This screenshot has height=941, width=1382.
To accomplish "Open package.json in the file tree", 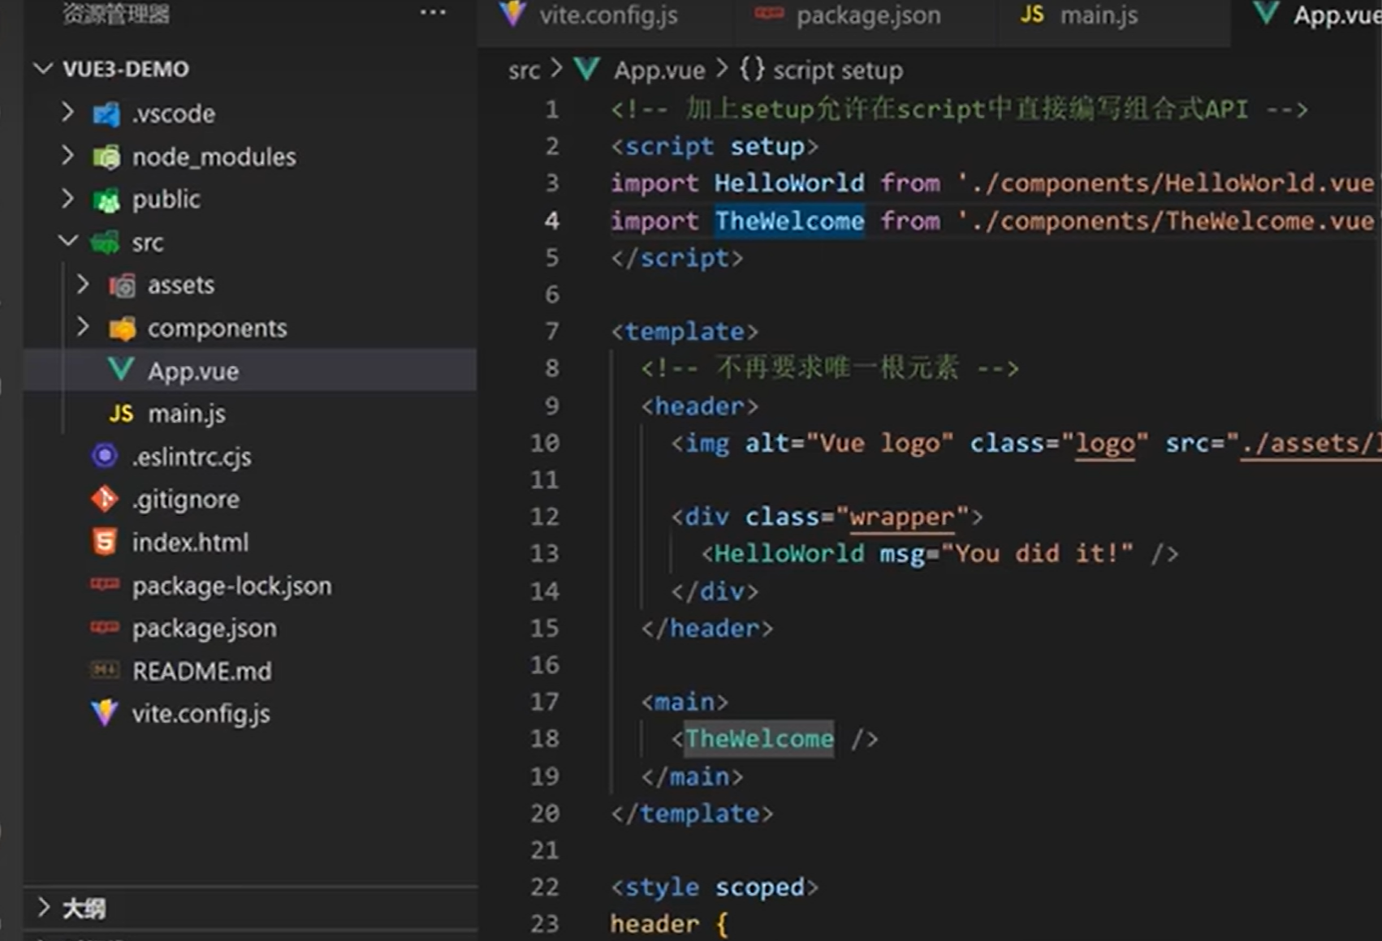I will (250, 628).
